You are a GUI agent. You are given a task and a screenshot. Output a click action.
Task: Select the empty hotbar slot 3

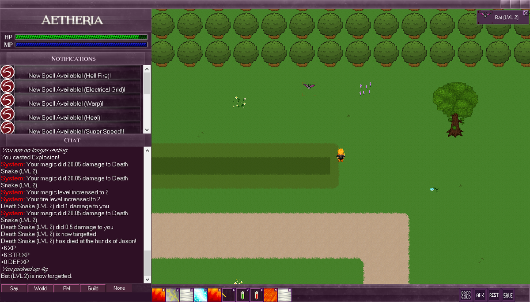[186, 295]
